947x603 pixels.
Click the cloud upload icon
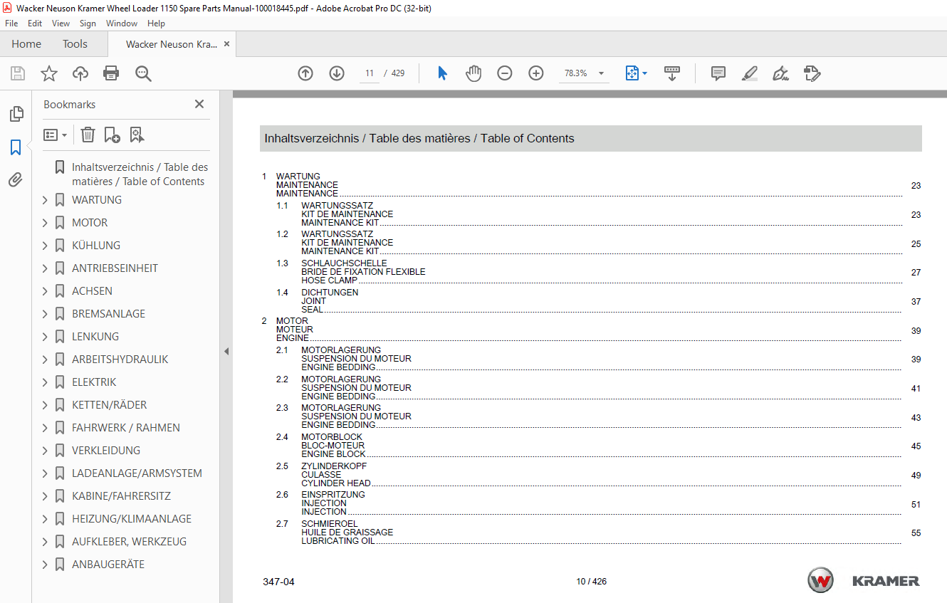click(80, 73)
